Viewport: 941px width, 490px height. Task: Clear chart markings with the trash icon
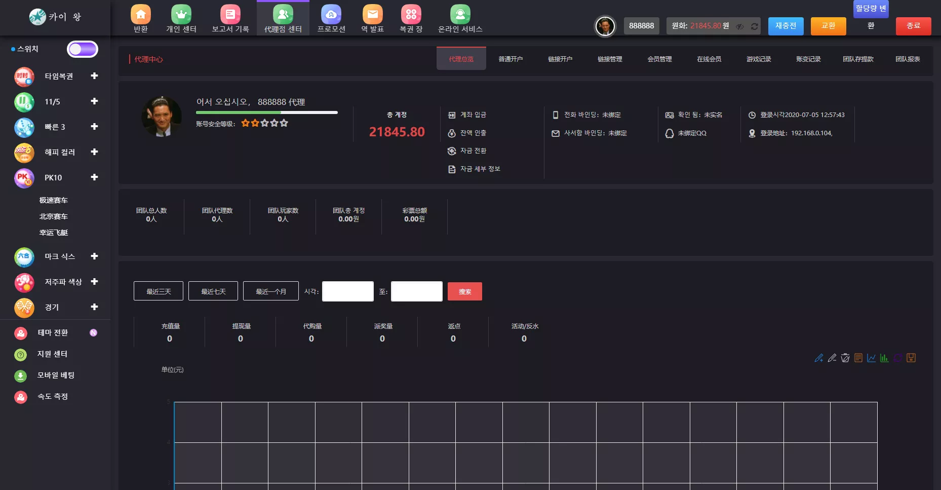[845, 358]
